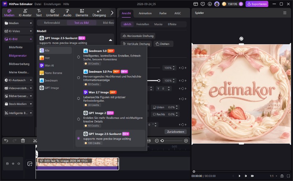
Task: Delete clip with trash icon
Action: pyautogui.click(x=23, y=141)
